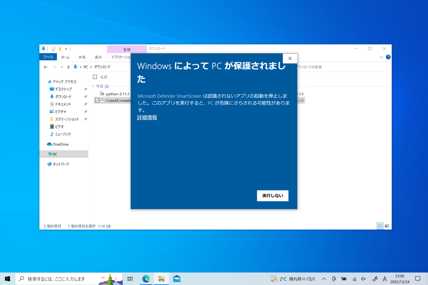Open the Windows Ink pen tray icon
428x285 pixels.
click(x=375, y=279)
